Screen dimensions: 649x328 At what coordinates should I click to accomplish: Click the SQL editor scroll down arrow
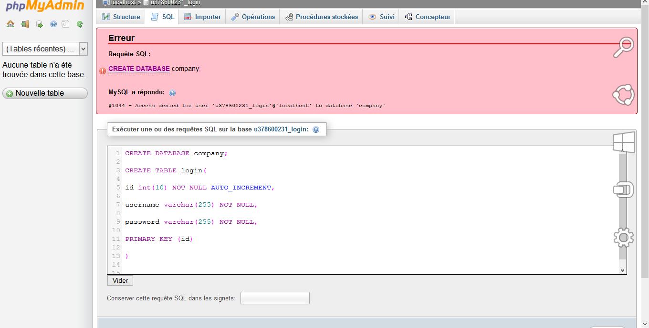pos(622,270)
